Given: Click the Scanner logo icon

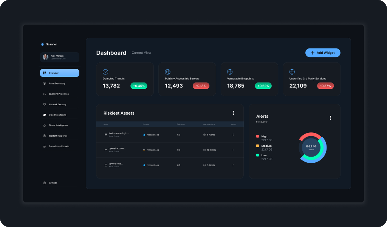Looking at the screenshot, I should point(43,44).
